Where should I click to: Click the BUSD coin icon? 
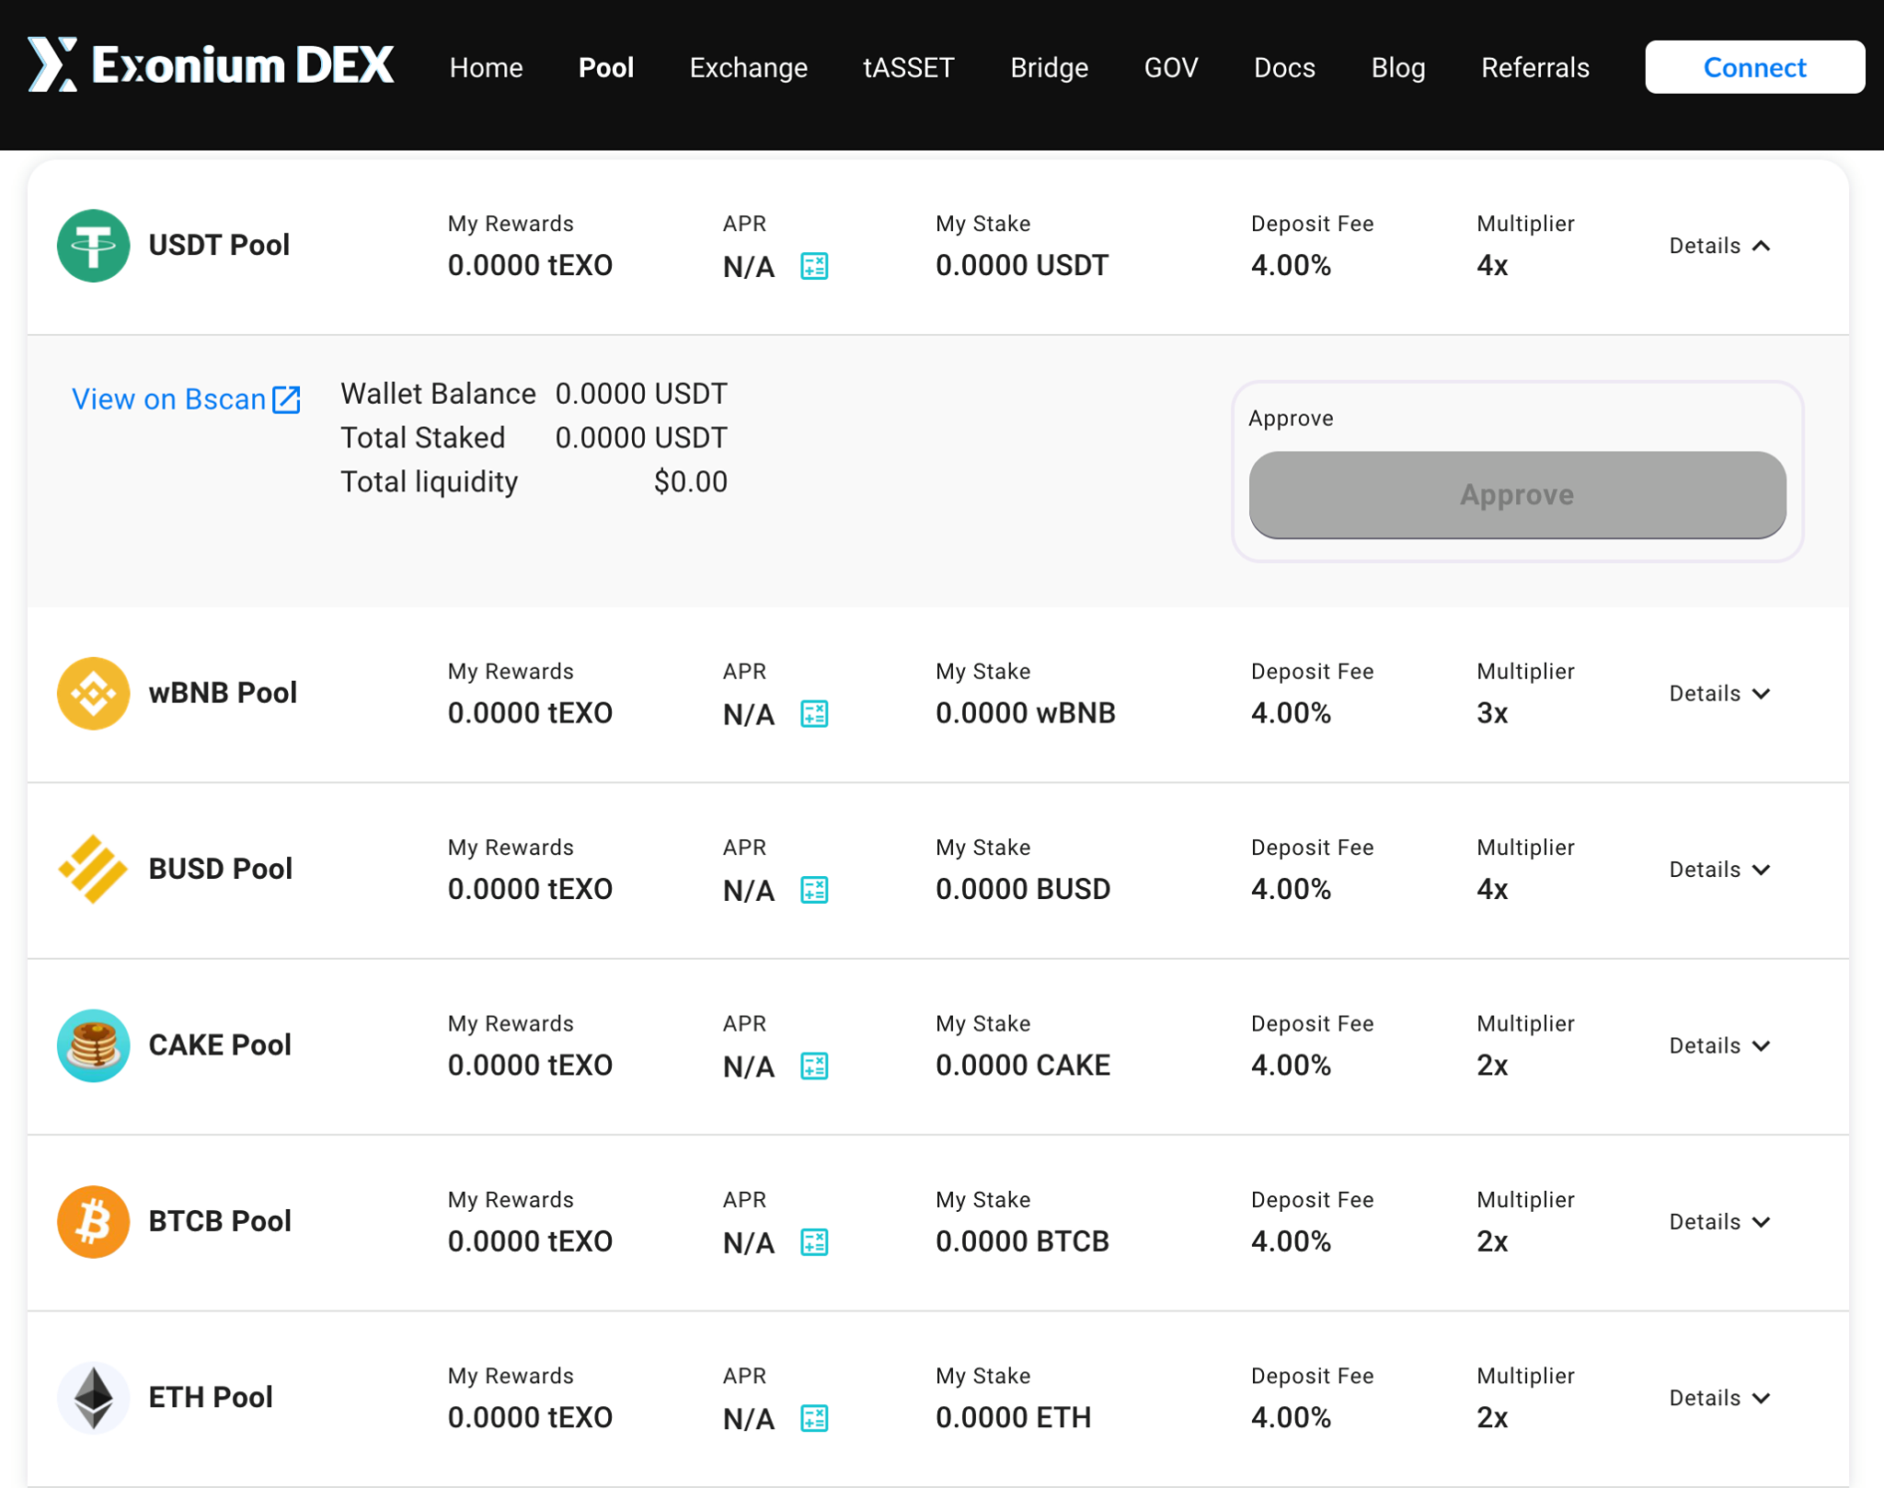tap(93, 869)
